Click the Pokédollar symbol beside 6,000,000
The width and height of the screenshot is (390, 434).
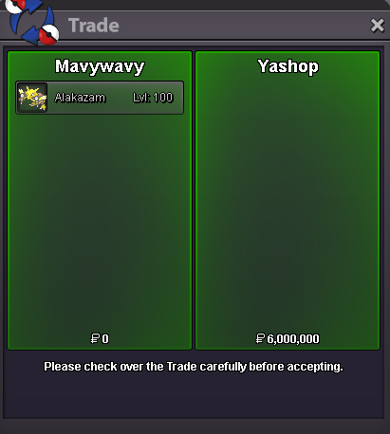pos(260,338)
